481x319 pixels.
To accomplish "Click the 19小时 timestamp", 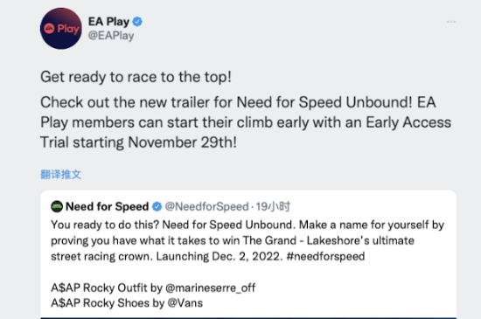I will (273, 206).
